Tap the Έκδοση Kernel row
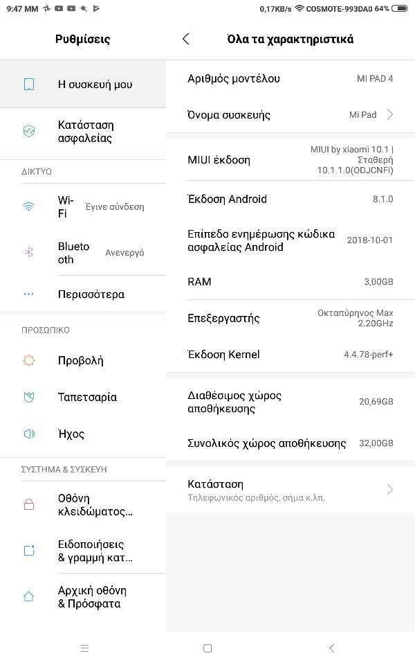This screenshot has height=665, width=415. pyautogui.click(x=290, y=354)
